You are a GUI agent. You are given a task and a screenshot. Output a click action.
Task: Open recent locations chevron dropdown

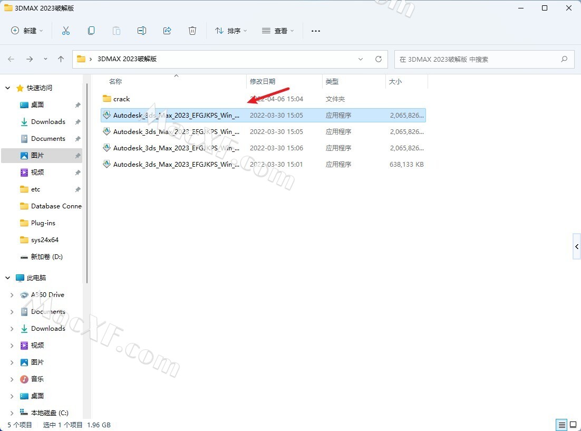(45, 59)
